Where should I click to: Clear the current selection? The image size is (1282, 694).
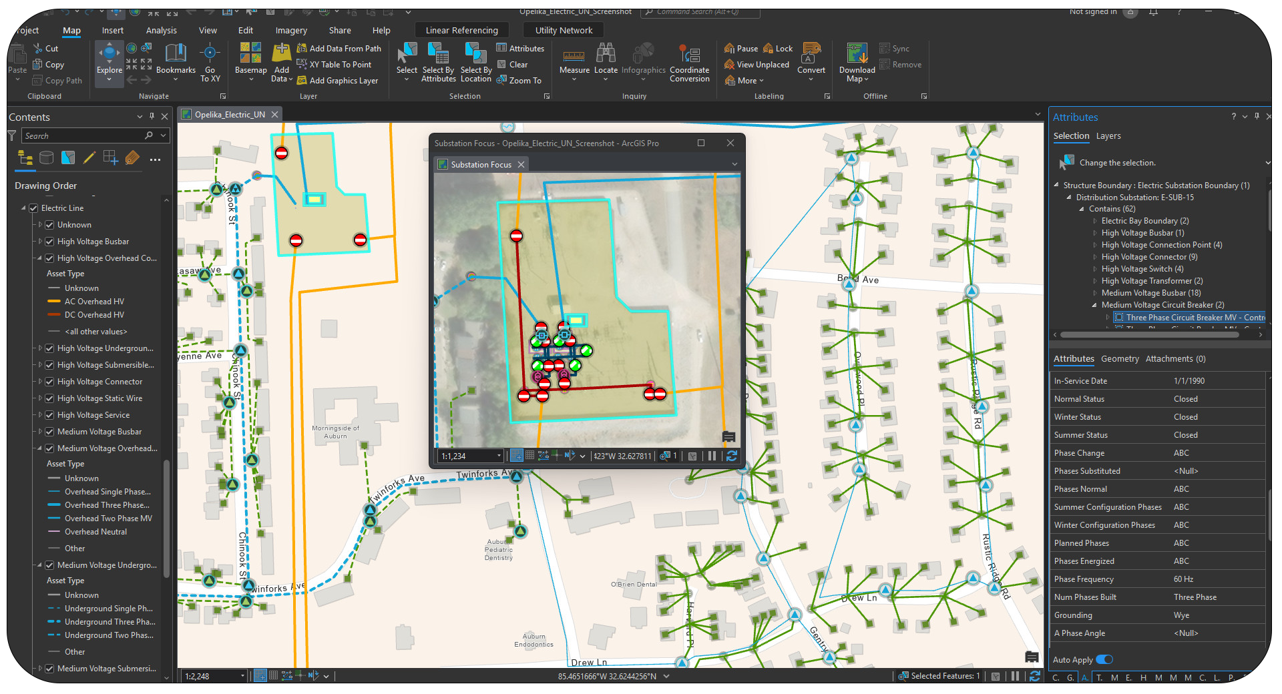point(512,64)
